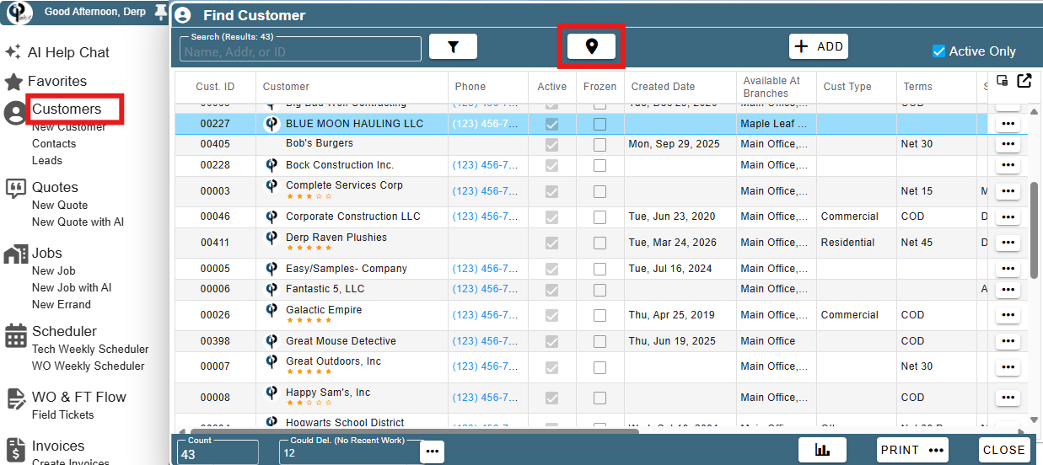Select the Easy/Samples- Company row name
The image size is (1043, 465).
pos(347,269)
